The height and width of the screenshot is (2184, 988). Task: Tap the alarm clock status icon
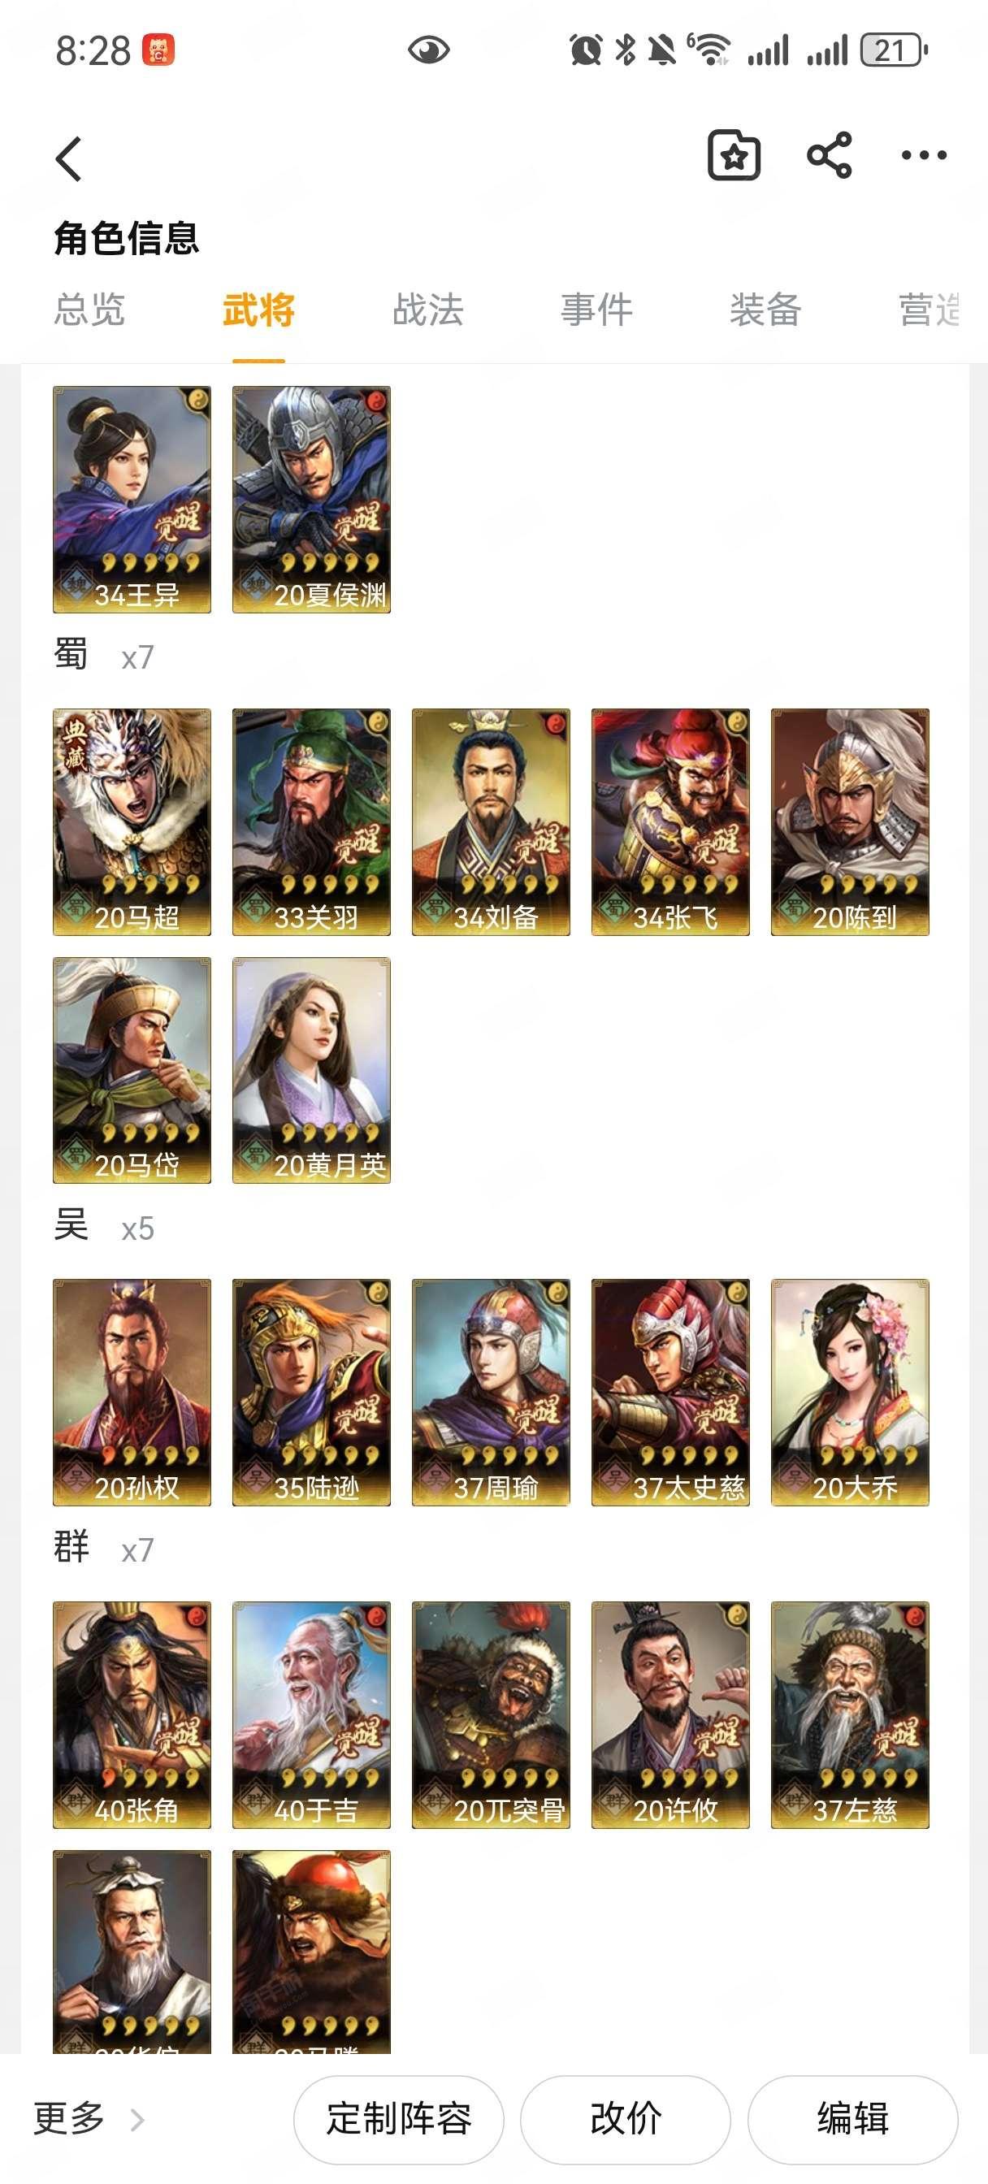(x=586, y=50)
